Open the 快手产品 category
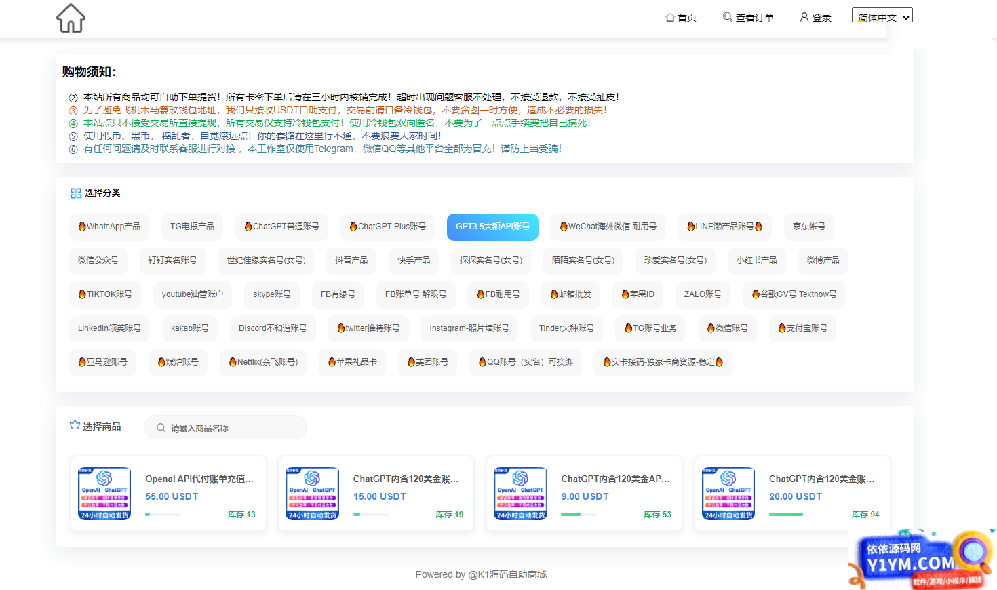The width and height of the screenshot is (997, 590). click(414, 260)
